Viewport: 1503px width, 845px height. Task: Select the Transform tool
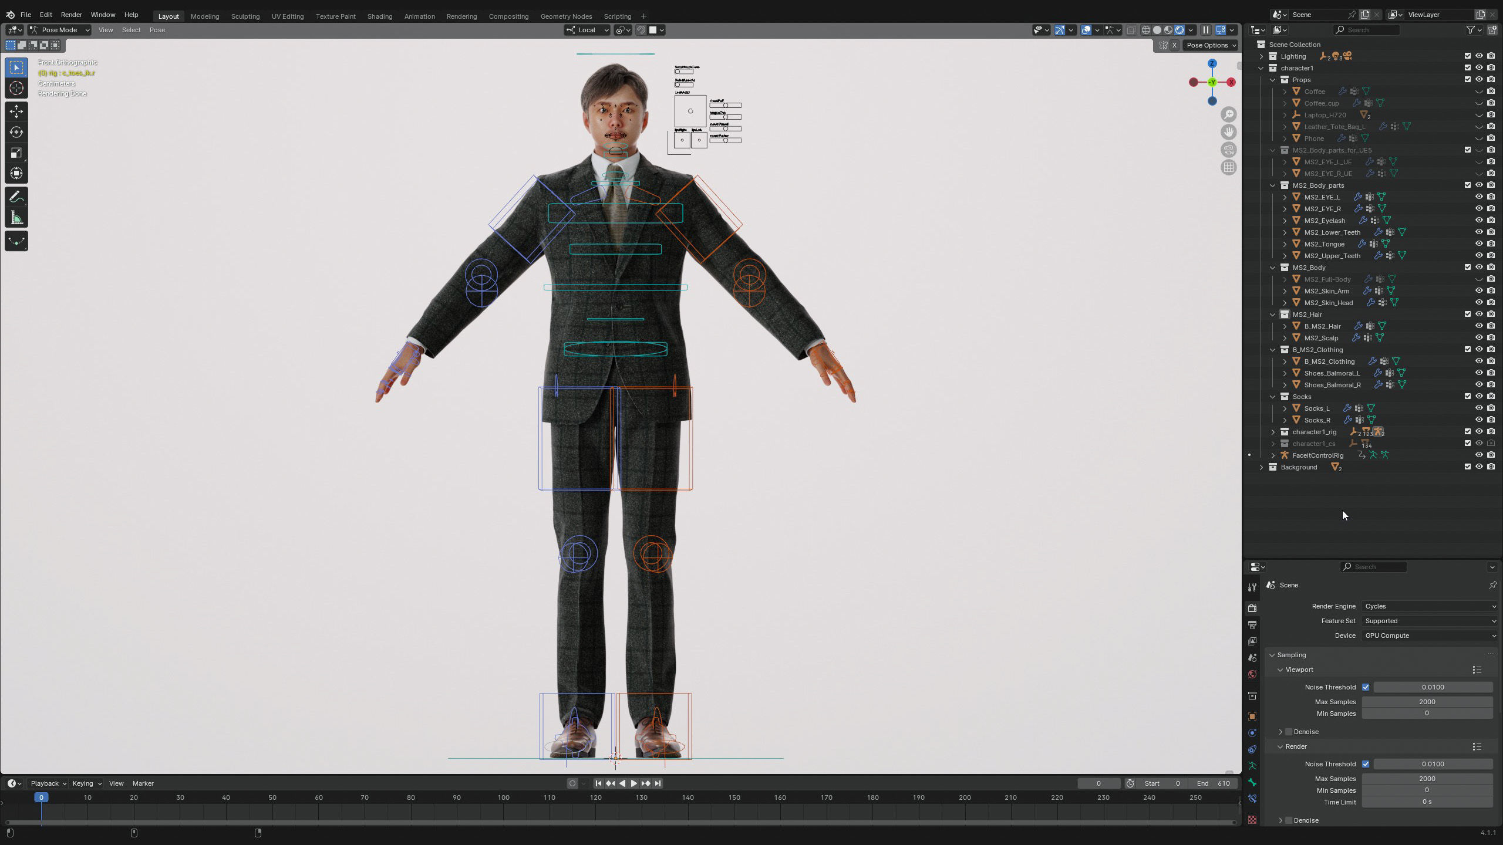pos(16,173)
